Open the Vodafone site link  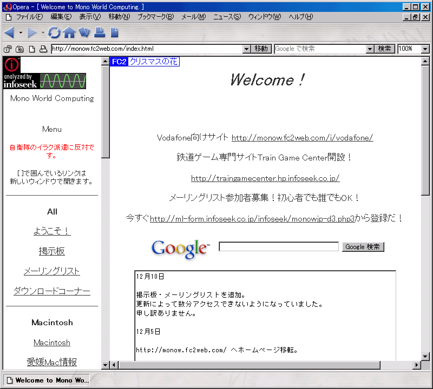coord(303,138)
